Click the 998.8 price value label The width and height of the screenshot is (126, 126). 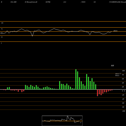(x=117, y=76)
